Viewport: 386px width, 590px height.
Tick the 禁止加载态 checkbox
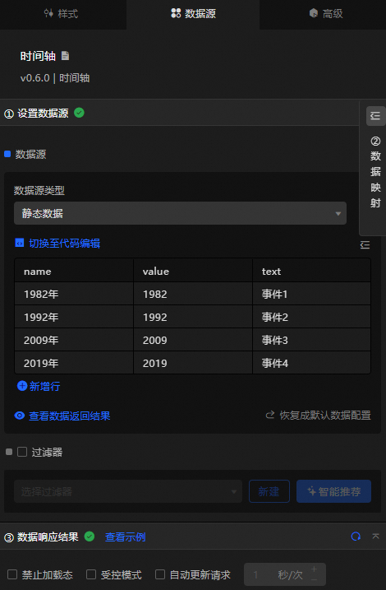click(x=12, y=574)
